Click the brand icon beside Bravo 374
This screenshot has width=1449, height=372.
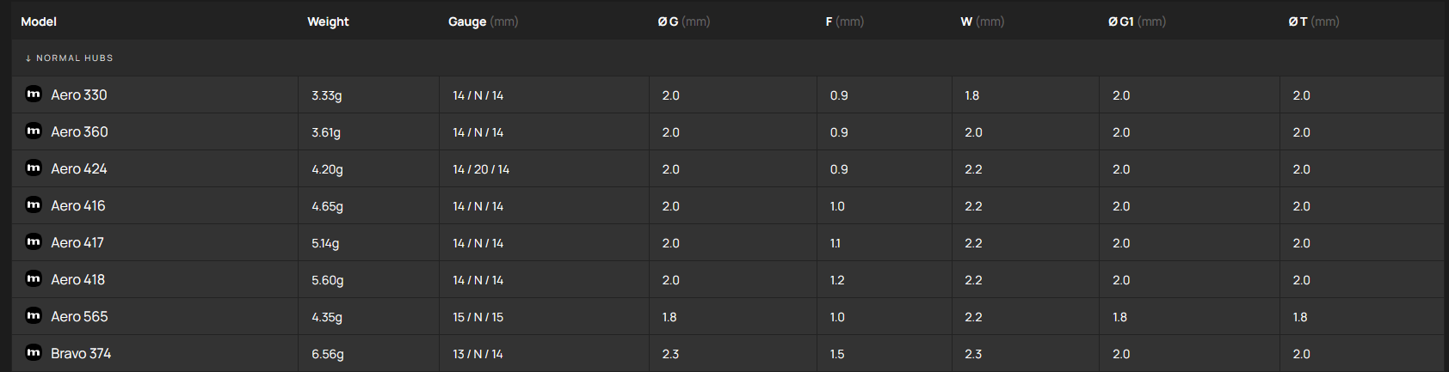(x=34, y=353)
